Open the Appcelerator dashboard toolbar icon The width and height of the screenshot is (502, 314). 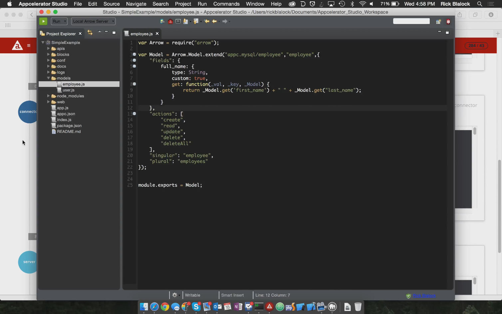[170, 21]
